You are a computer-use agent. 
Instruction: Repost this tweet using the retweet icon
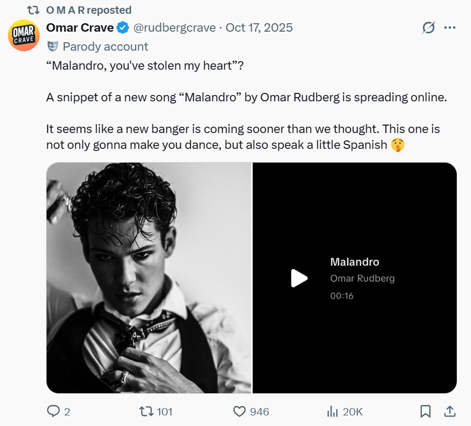click(x=145, y=411)
